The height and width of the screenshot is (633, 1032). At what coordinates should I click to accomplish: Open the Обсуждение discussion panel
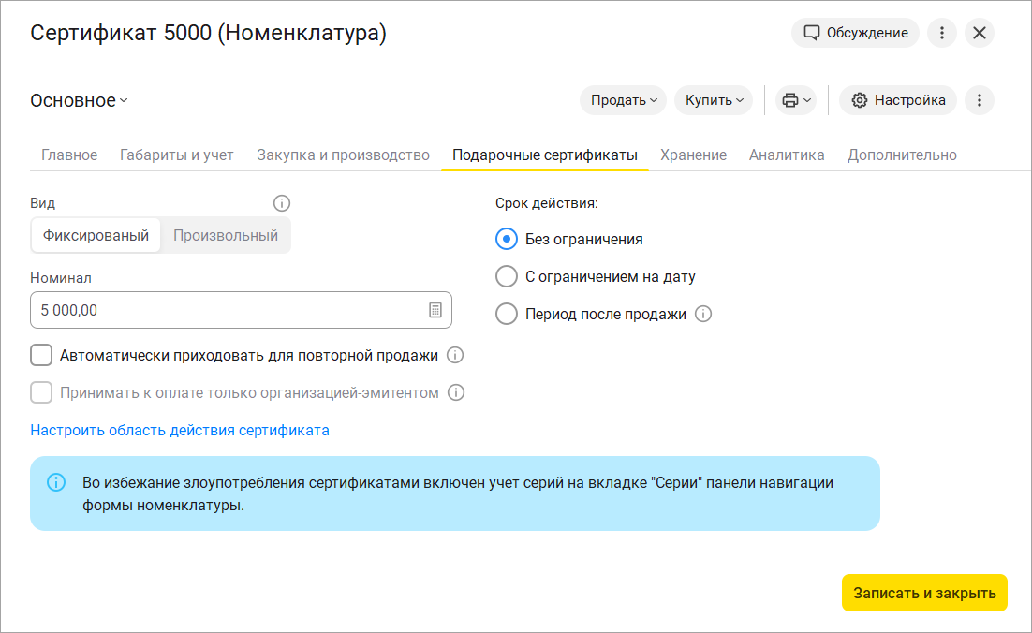(855, 33)
